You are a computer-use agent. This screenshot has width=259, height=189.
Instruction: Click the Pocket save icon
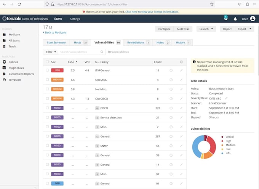pyautogui.click(x=240, y=4)
